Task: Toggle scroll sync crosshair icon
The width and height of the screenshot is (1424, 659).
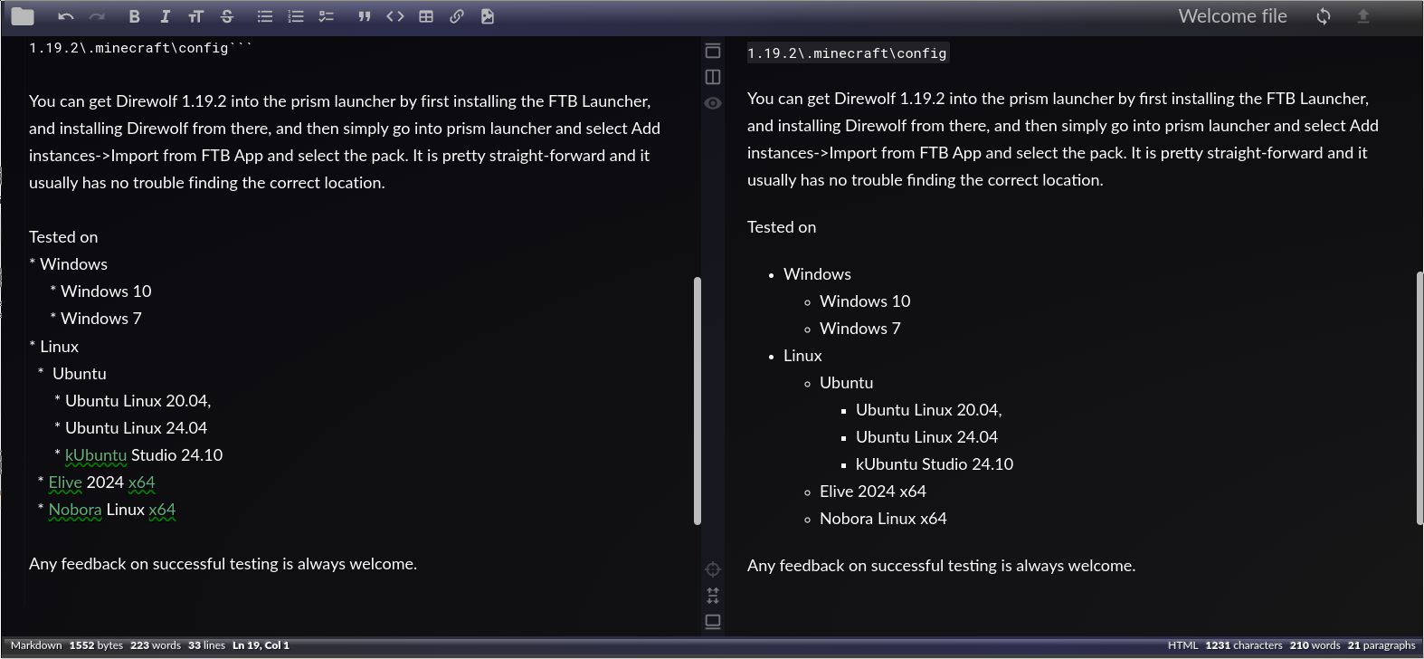Action: (x=713, y=568)
